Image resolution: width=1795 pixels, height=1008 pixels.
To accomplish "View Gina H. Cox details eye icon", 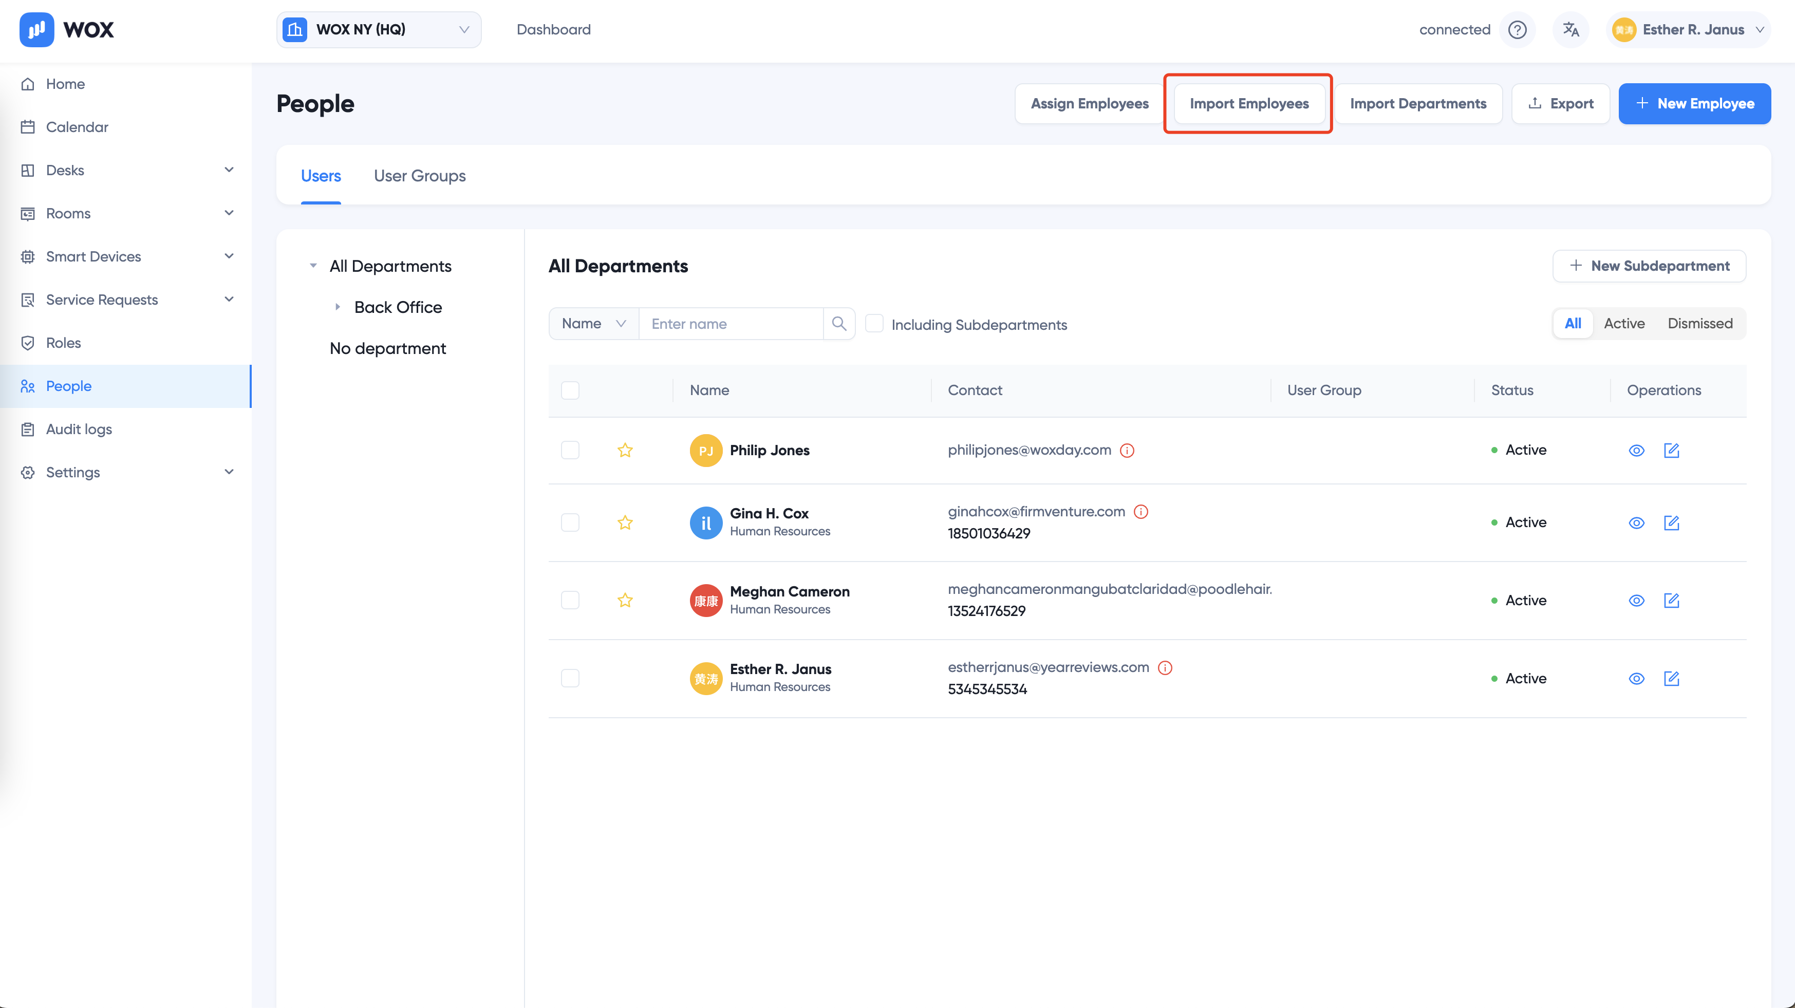I will tap(1636, 522).
